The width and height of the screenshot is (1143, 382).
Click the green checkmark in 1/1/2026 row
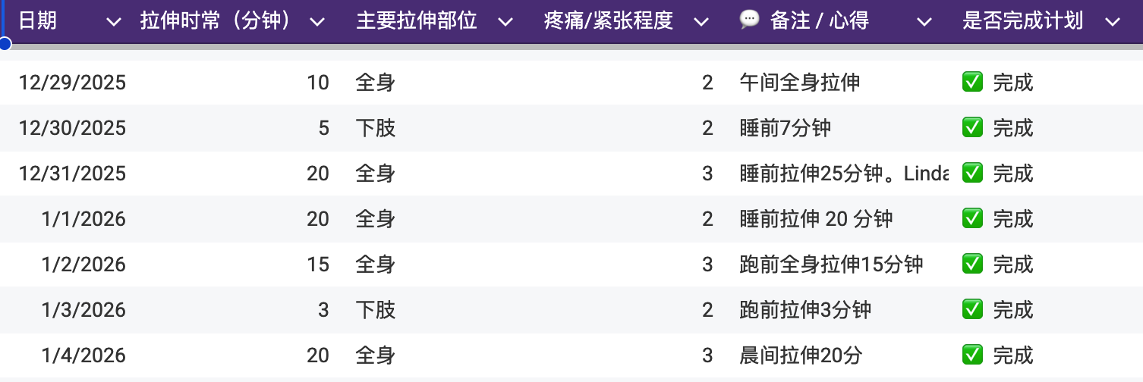tap(972, 218)
